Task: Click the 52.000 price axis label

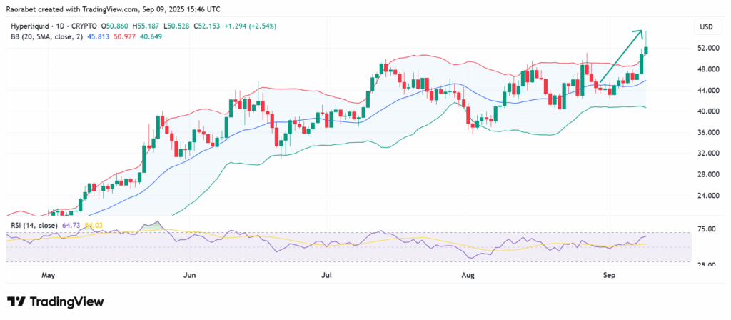Action: [x=709, y=49]
